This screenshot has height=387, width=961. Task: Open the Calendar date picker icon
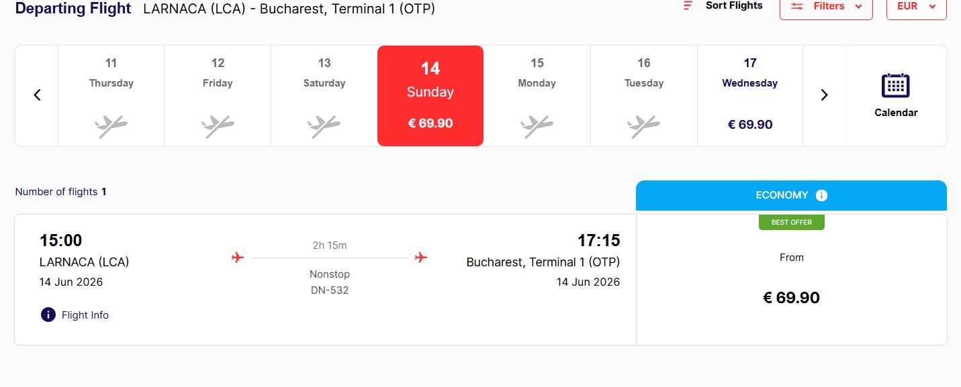click(895, 86)
